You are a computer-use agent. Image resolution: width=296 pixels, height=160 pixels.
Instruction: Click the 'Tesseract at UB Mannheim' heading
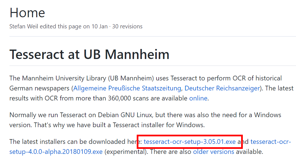point(89,54)
